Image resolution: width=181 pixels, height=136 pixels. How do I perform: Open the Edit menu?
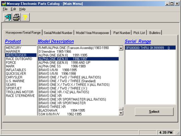tap(13, 9)
